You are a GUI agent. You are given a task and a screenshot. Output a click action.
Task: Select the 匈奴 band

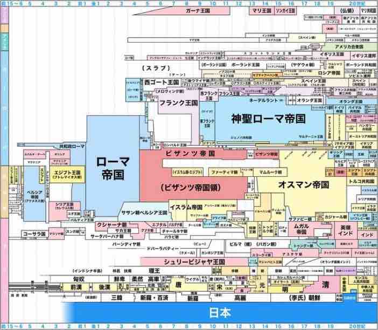pyautogui.click(x=79, y=279)
